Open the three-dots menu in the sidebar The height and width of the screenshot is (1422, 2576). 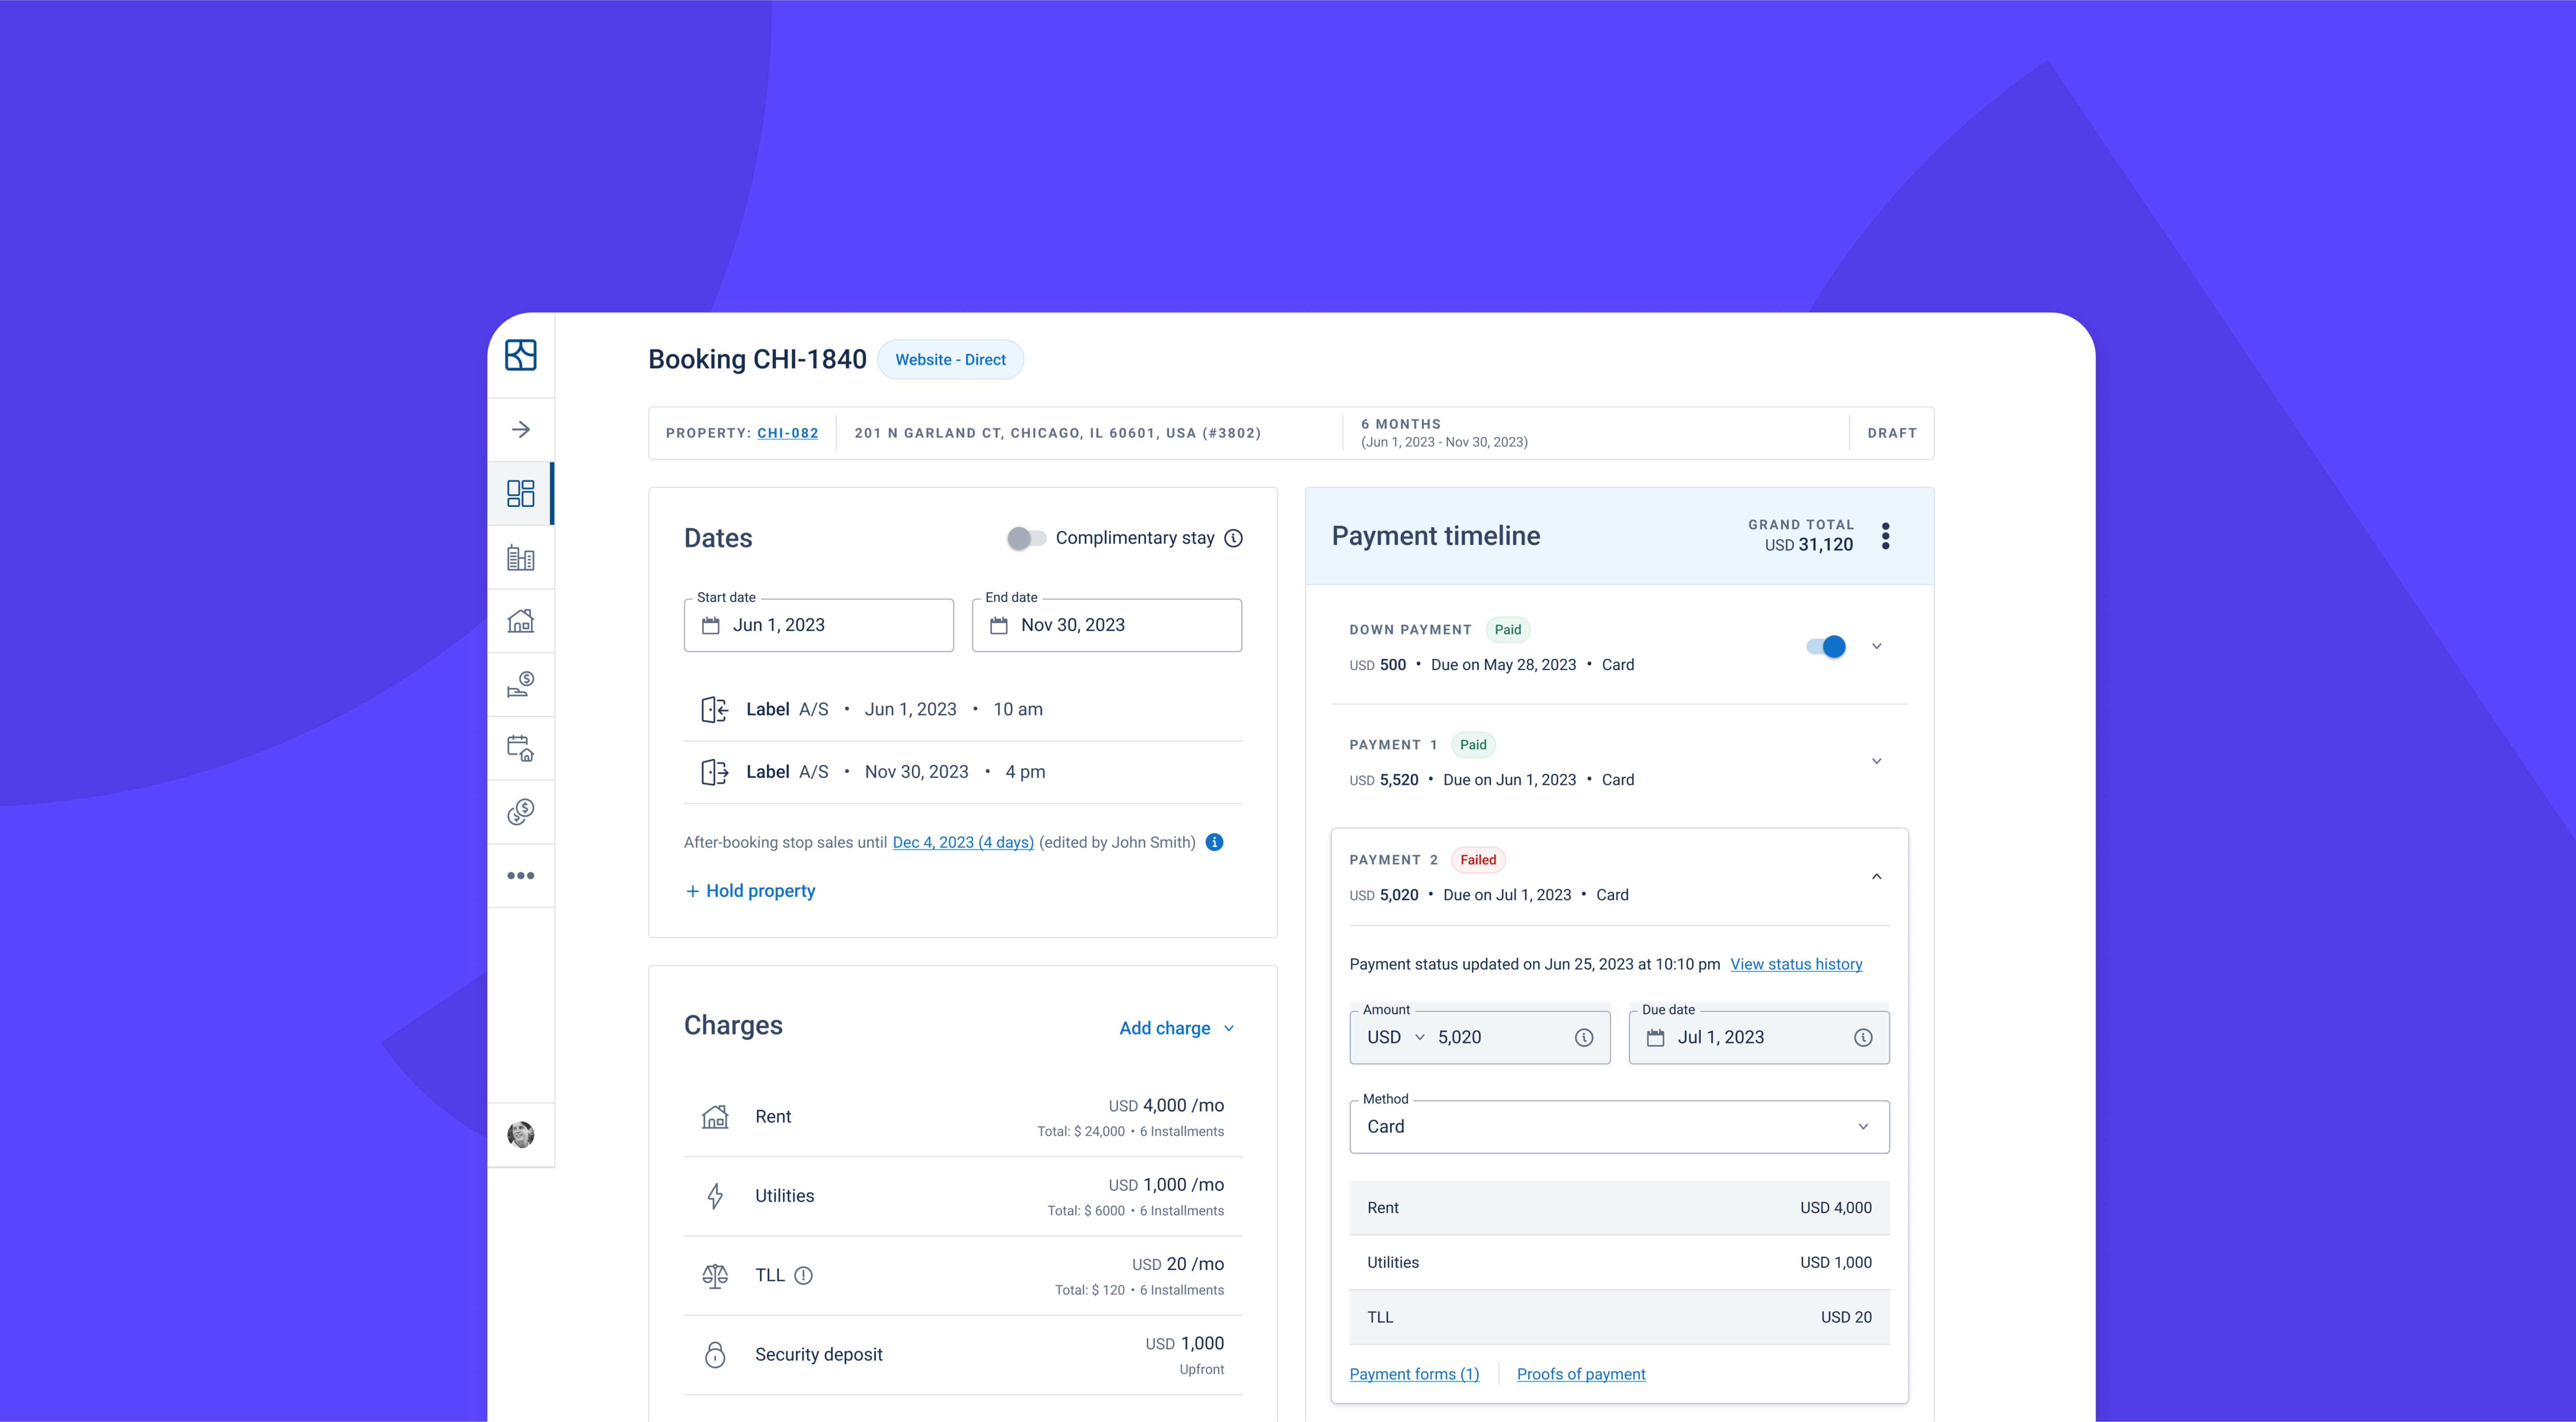(521, 875)
